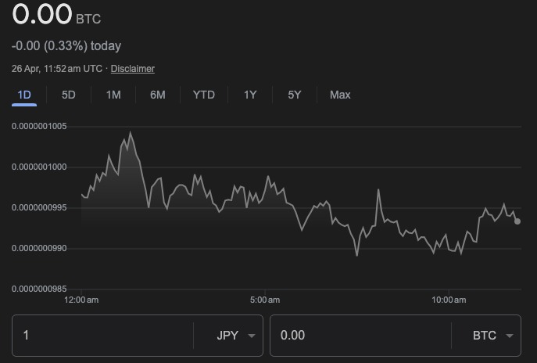Click the 5:00 am axis label
The image size is (537, 363).
click(265, 300)
